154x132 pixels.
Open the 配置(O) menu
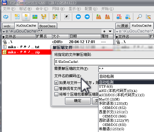tap(91, 9)
